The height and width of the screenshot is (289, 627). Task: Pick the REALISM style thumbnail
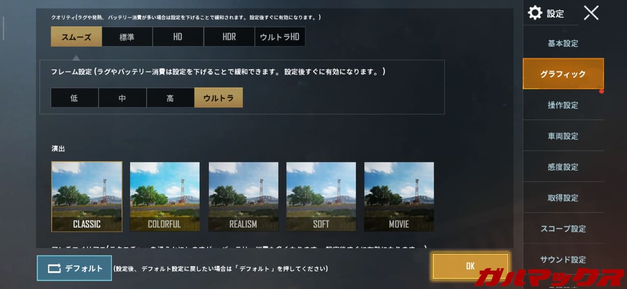(x=243, y=197)
